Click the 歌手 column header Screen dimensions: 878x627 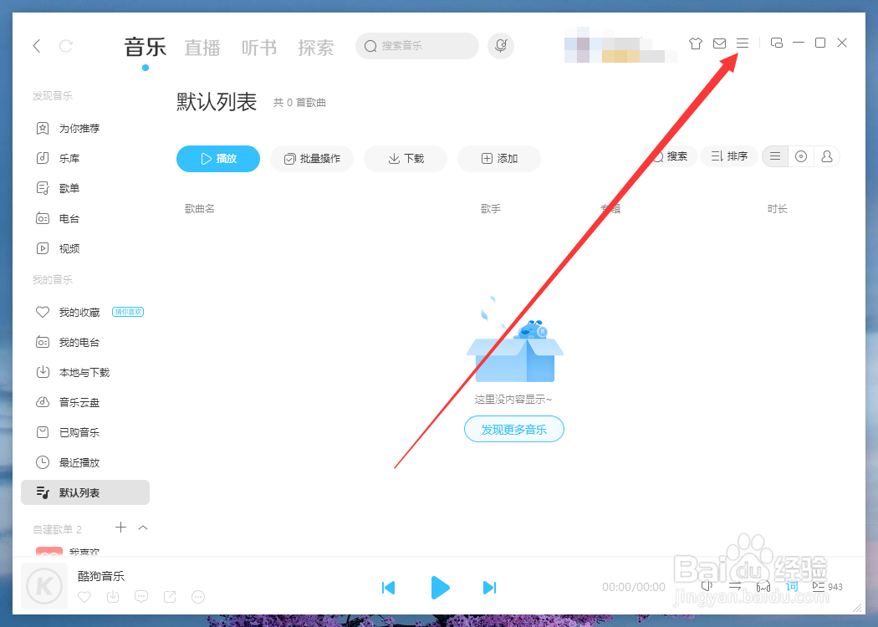[x=491, y=209]
